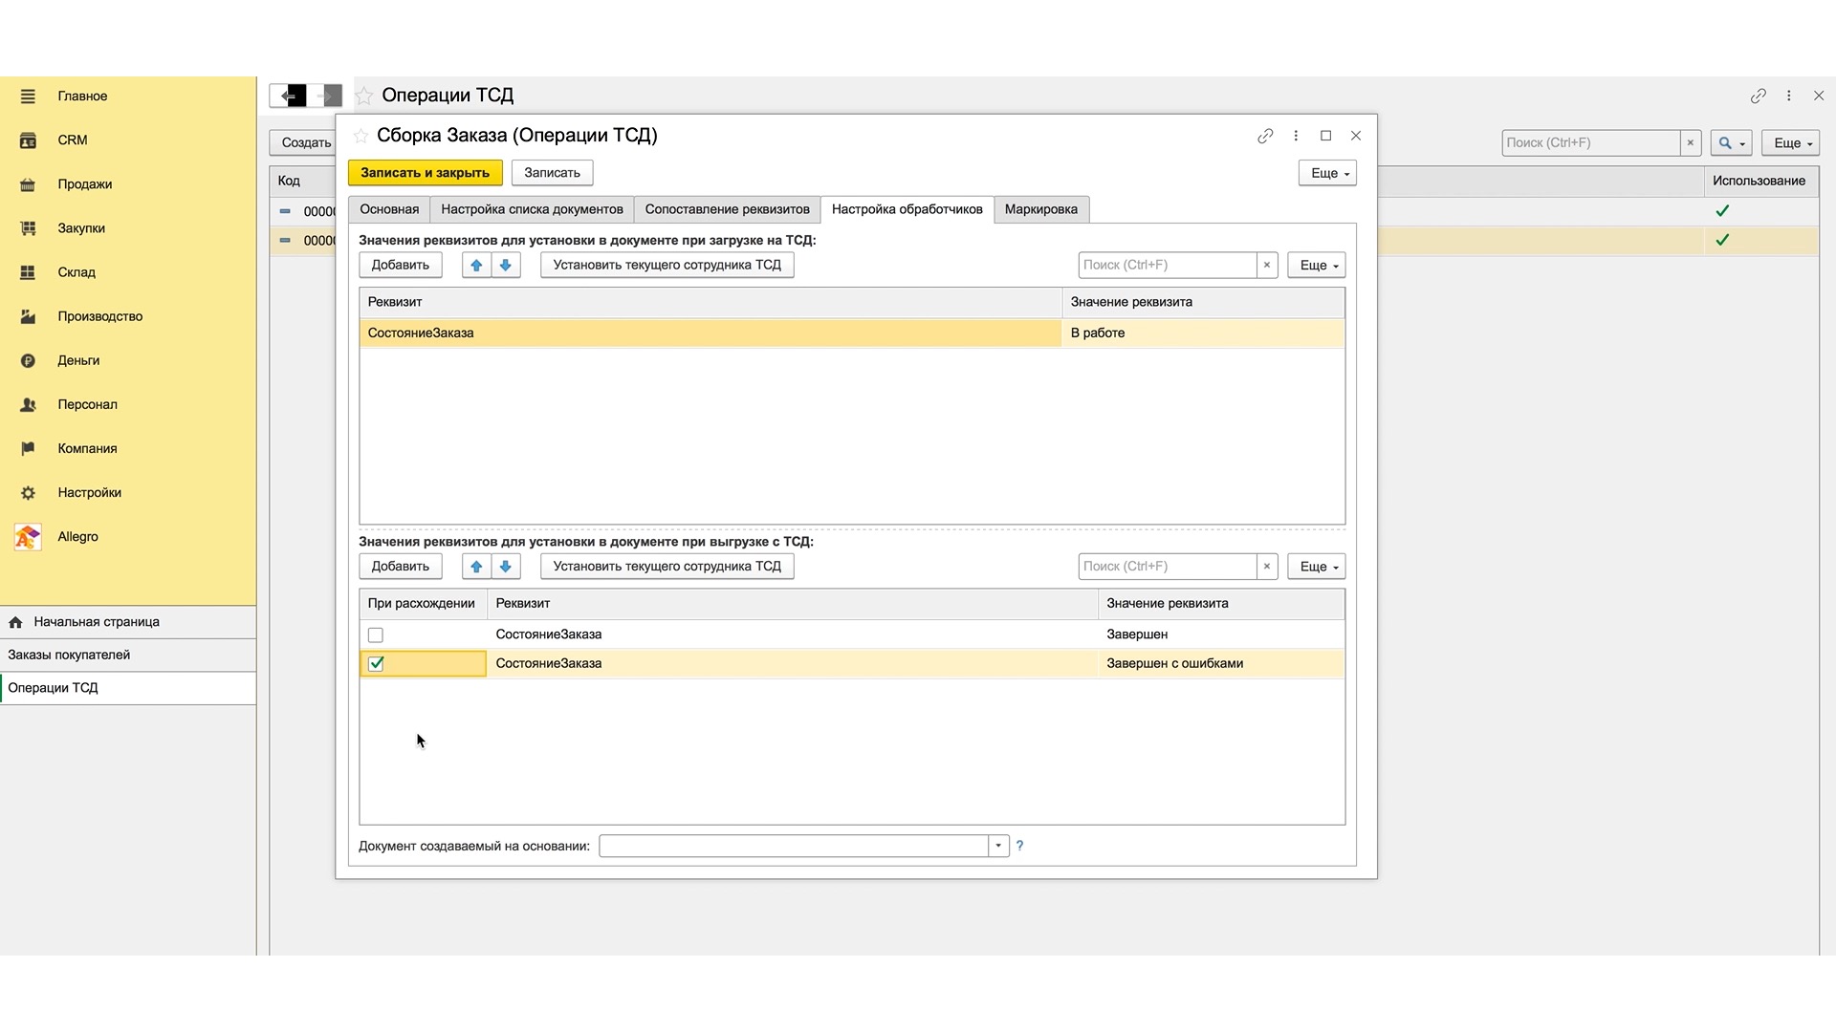Click the Записать и закрыть button
This screenshot has height=1032, width=1836.
point(425,173)
